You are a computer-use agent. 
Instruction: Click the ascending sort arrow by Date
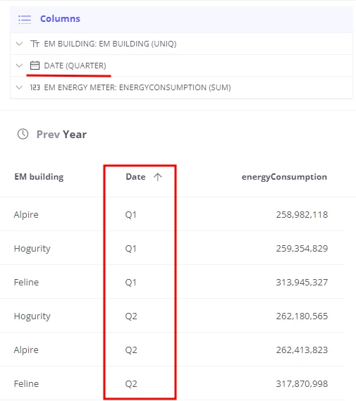point(158,177)
